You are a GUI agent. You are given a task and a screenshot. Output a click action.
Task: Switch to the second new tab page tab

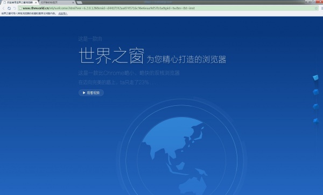[x=57, y=3]
